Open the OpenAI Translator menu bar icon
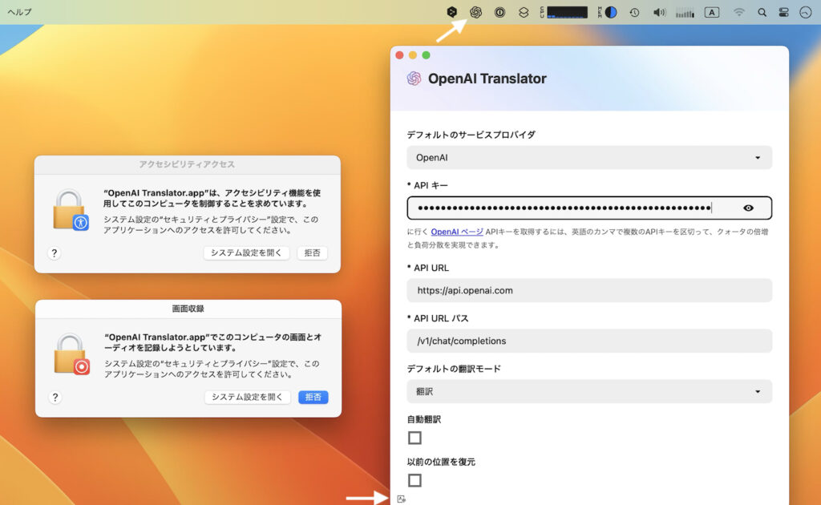The image size is (821, 505). pyautogui.click(x=476, y=12)
